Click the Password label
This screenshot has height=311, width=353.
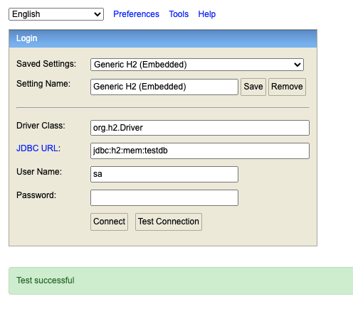tap(36, 195)
